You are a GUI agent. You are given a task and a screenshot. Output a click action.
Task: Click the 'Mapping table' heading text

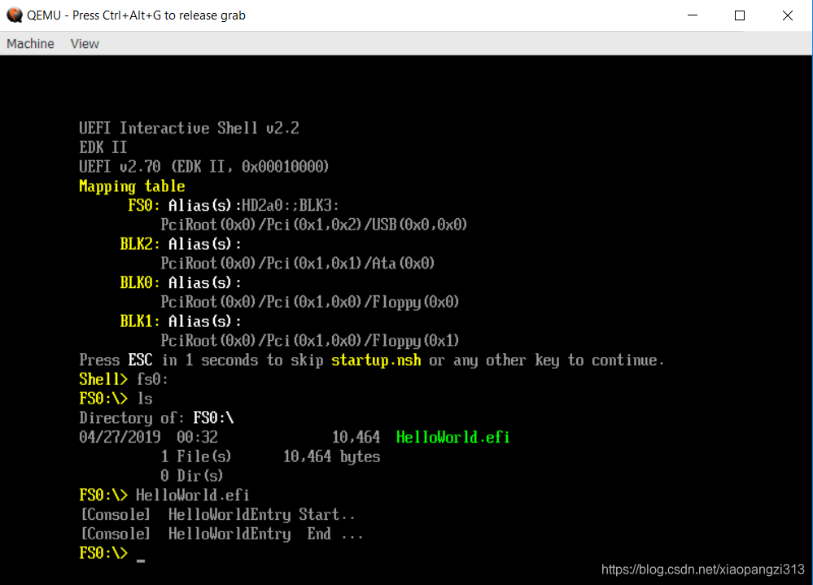(132, 186)
